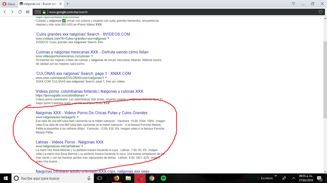Open the XNXX.COM search result link
The width and height of the screenshot is (327, 183).
[83, 73]
